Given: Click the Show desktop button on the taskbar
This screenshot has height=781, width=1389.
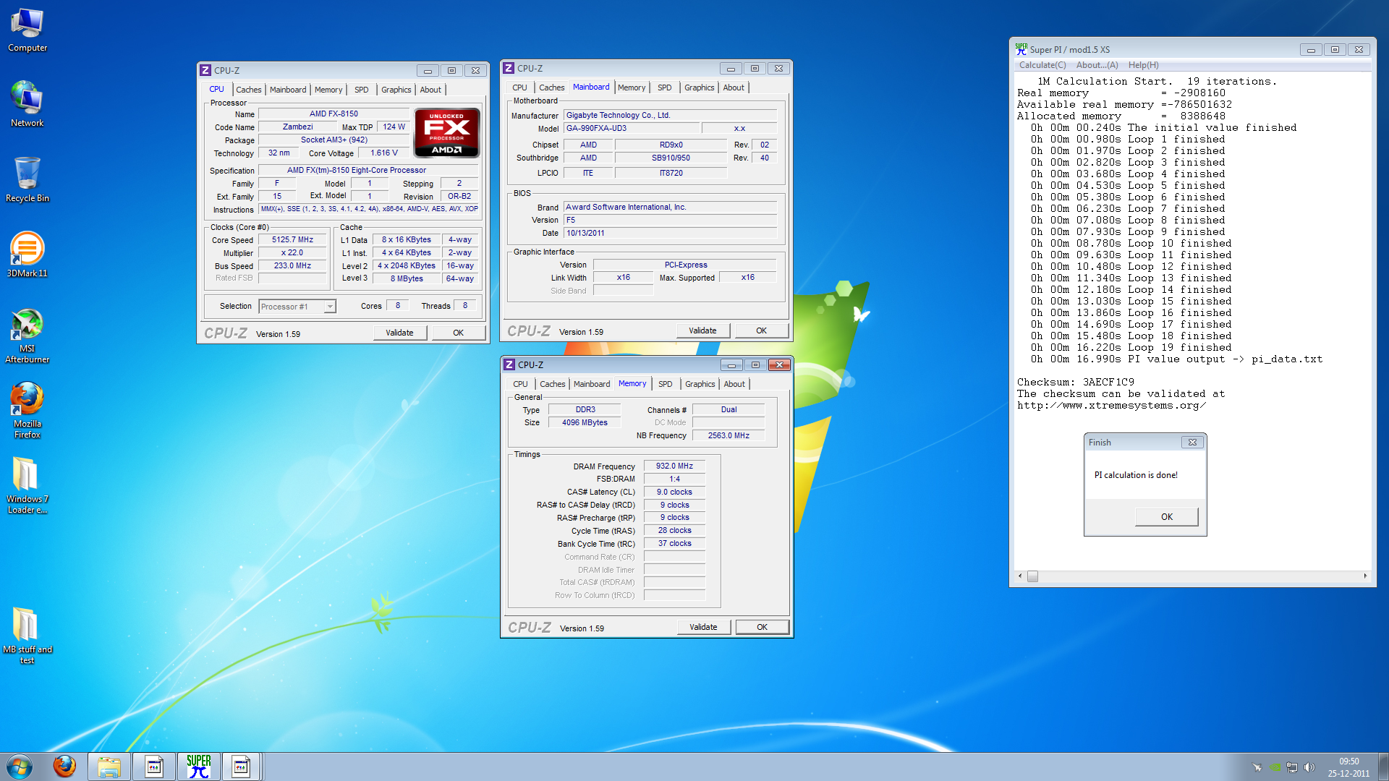Looking at the screenshot, I should 1383,767.
